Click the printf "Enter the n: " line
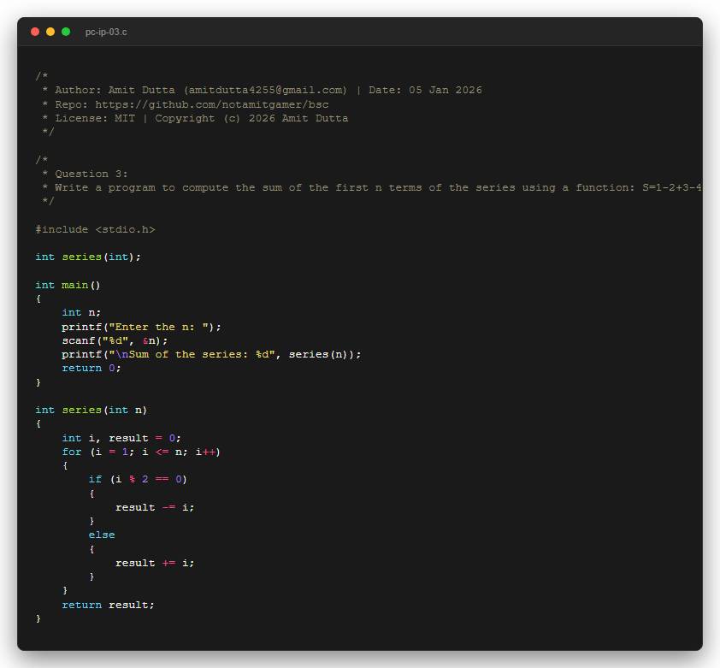 pyautogui.click(x=141, y=327)
